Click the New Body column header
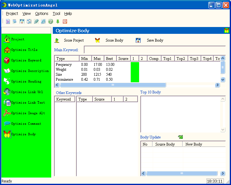231x185 pixels. [x=204, y=144]
